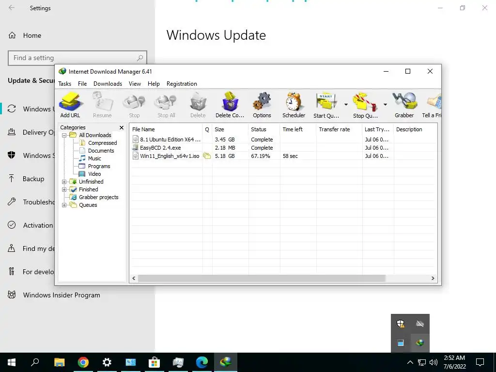Click the horizontal scrollbar thumb

coord(262,279)
